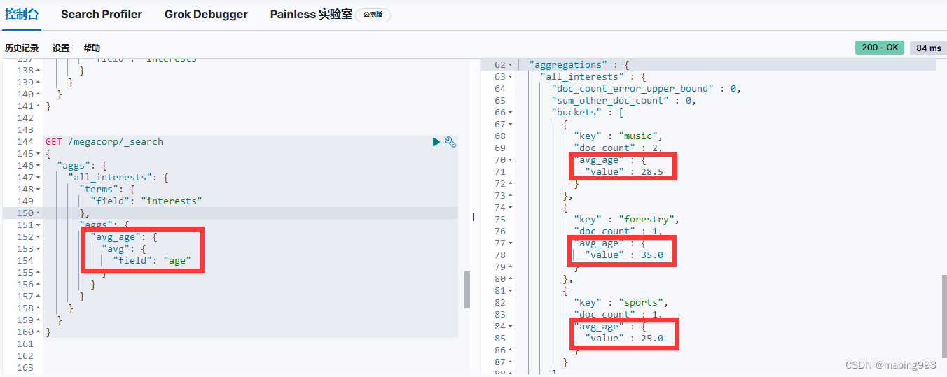Collapse the "aggs" block at line 146
Viewport: 947px width, 377px height.
pos(39,166)
